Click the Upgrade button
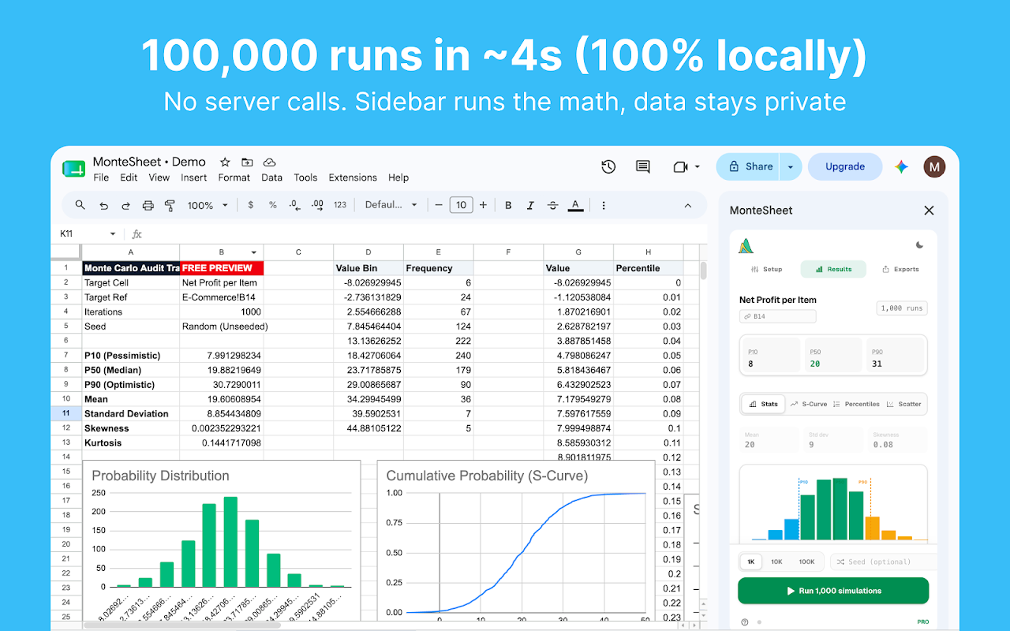Viewport: 1010px width, 631px height. tap(845, 166)
